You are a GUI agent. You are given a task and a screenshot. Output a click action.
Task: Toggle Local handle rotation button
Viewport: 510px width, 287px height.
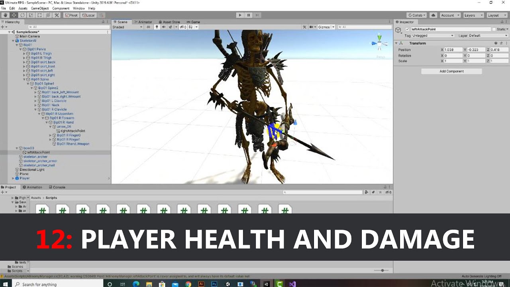[x=88, y=15]
